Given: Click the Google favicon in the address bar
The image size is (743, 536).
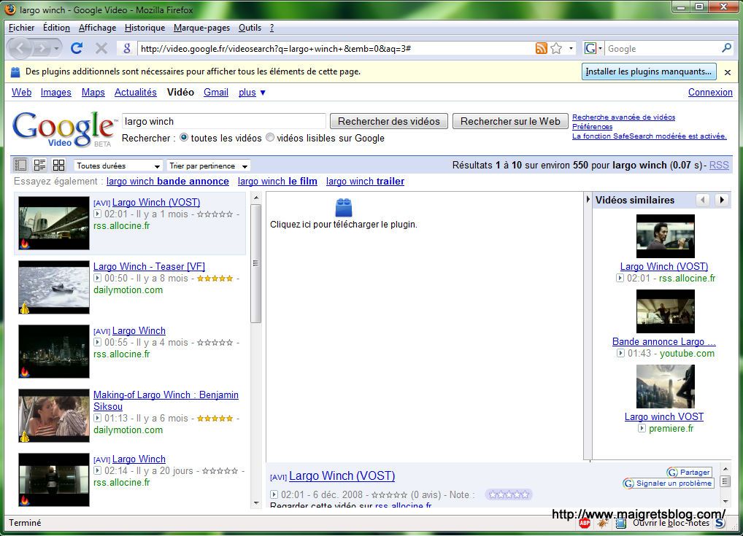Looking at the screenshot, I should [x=126, y=48].
